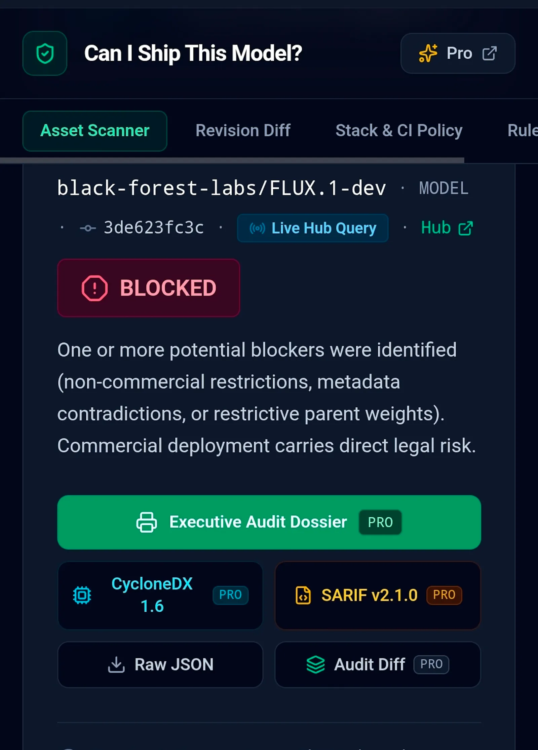Download the Raw JSON
This screenshot has height=750, width=538.
[x=160, y=664]
